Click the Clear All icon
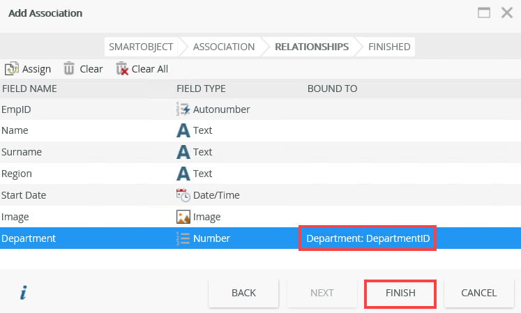 tap(122, 68)
